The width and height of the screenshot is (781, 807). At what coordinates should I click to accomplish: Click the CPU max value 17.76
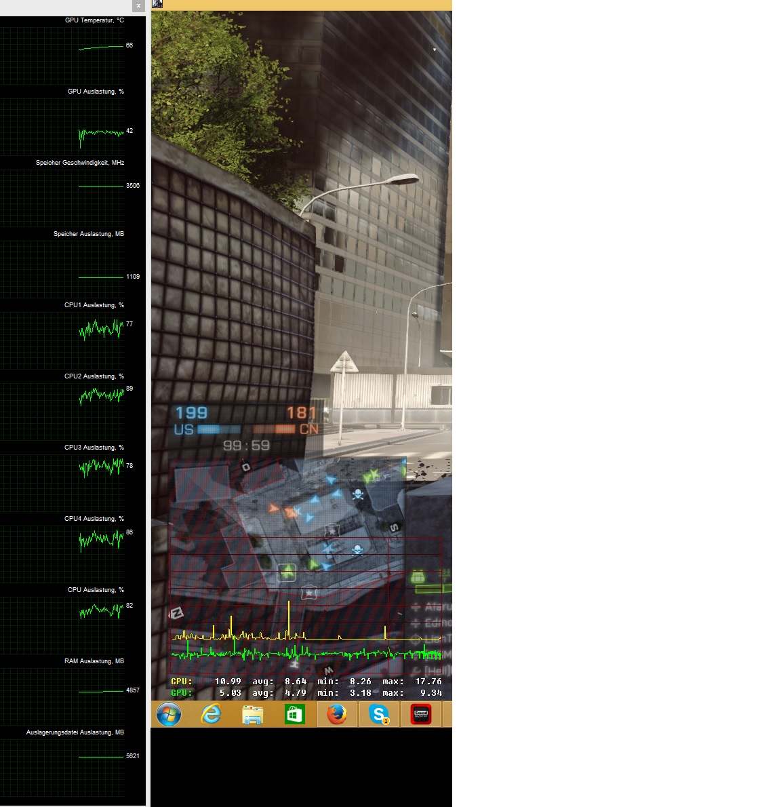click(x=428, y=682)
